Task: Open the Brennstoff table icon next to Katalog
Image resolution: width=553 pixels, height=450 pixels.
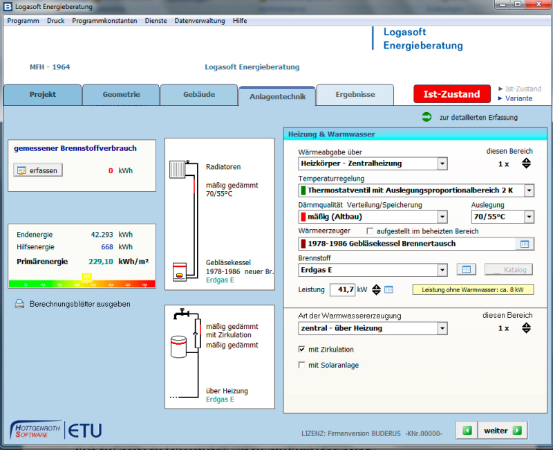Action: point(466,269)
